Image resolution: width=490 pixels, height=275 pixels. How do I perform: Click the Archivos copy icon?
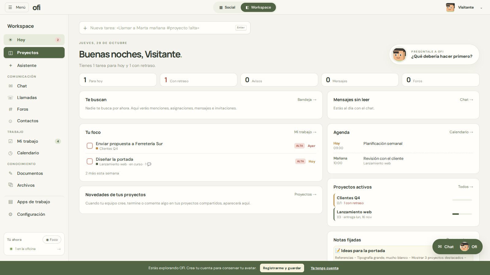pos(11,185)
